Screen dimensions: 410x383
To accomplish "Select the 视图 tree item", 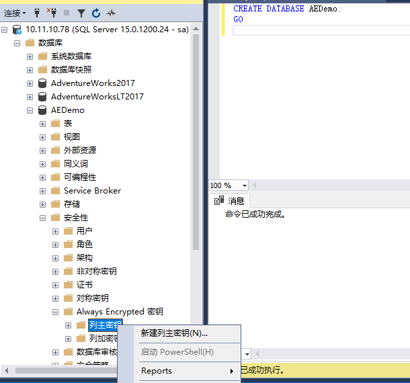I will 72,137.
